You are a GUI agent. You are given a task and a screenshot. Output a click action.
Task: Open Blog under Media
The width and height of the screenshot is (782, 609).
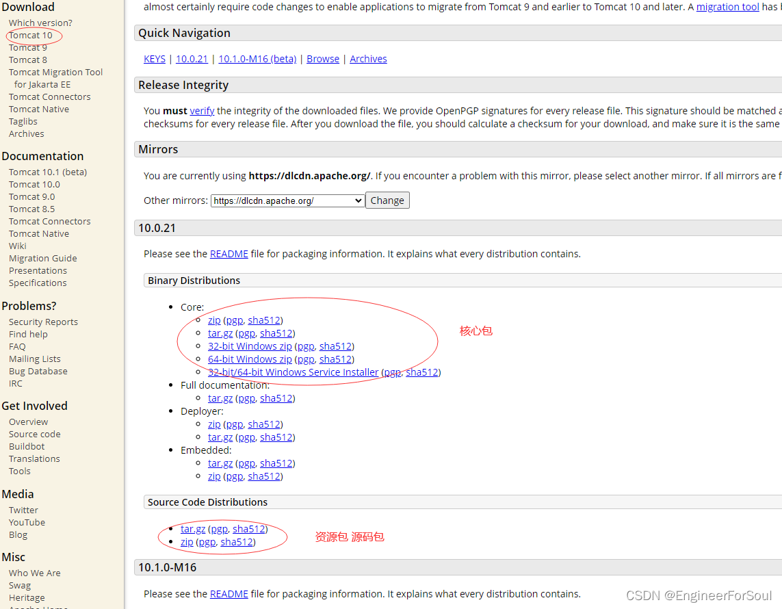pos(18,534)
